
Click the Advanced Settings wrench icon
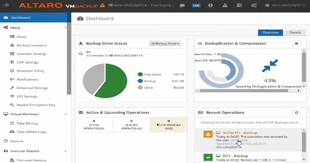click(12, 88)
